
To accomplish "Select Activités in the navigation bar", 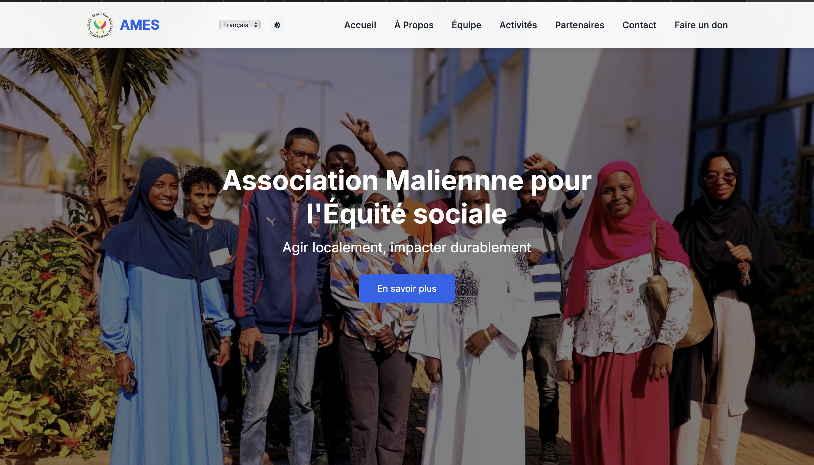I will tap(518, 25).
